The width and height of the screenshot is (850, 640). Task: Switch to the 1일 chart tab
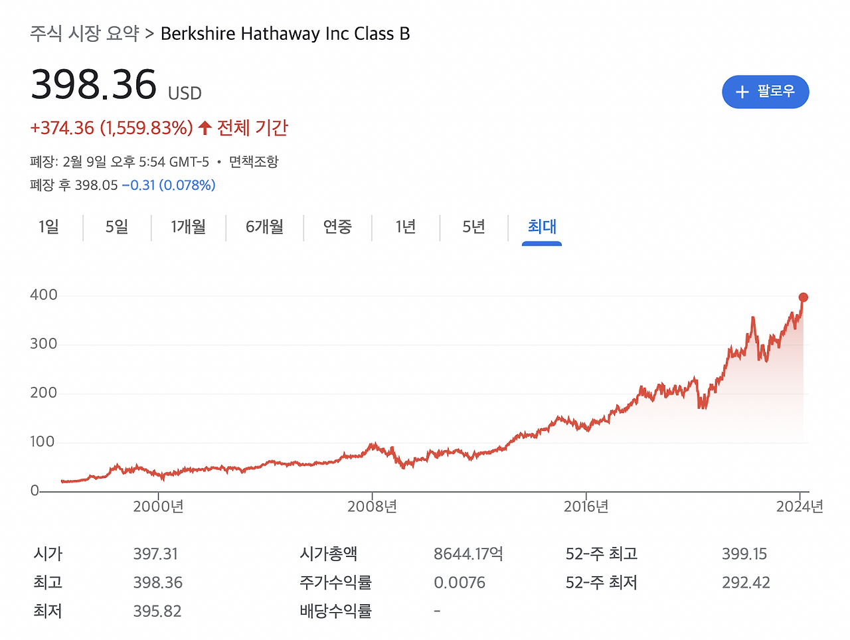coord(47,227)
